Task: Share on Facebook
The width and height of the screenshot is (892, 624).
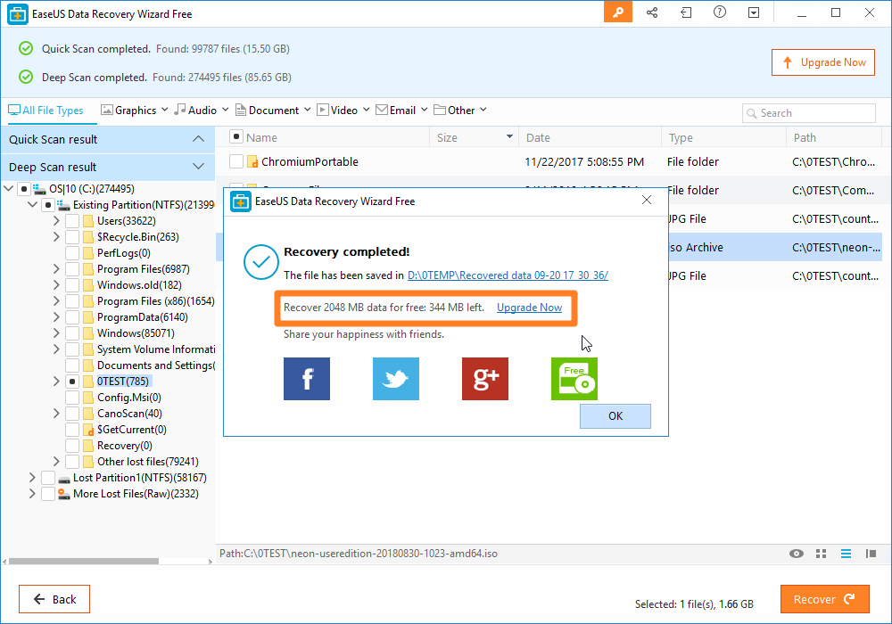Action: (x=307, y=379)
